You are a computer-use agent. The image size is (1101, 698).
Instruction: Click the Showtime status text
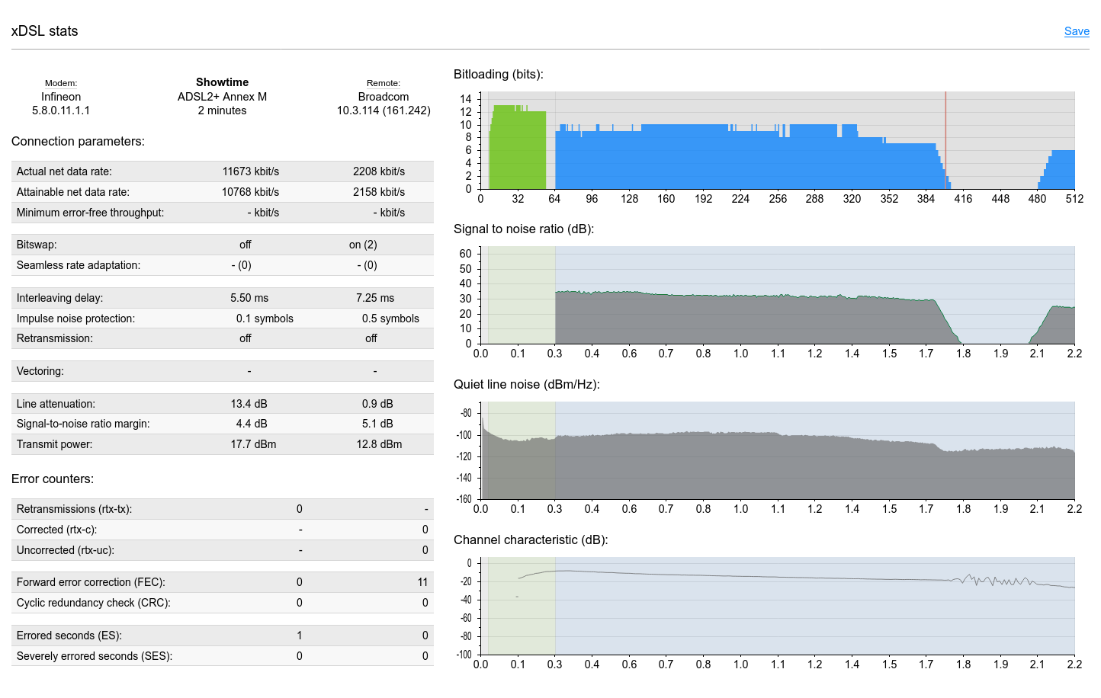click(222, 82)
